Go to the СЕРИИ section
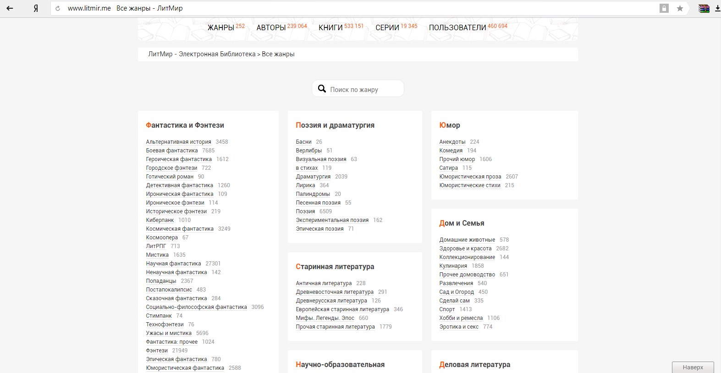 point(387,28)
